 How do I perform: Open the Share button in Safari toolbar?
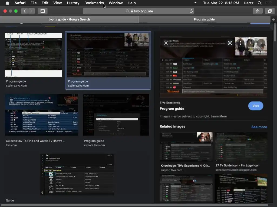[258, 11]
